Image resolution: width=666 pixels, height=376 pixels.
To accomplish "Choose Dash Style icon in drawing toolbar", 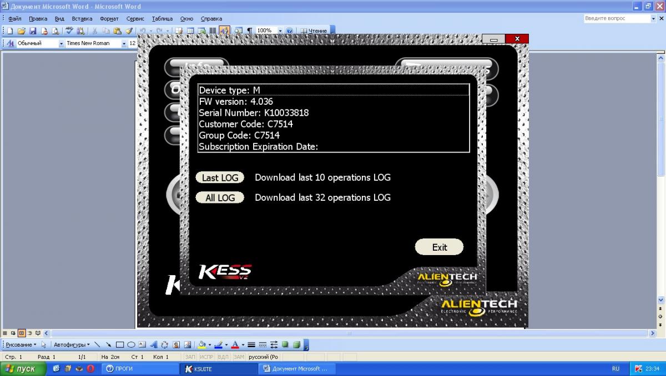I will click(263, 345).
